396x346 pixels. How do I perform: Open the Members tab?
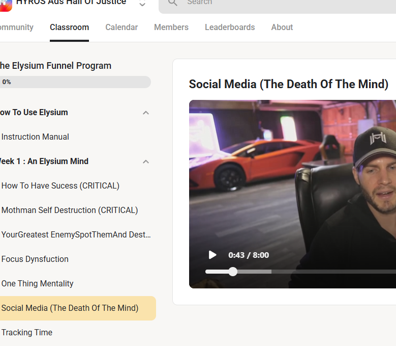click(x=171, y=28)
